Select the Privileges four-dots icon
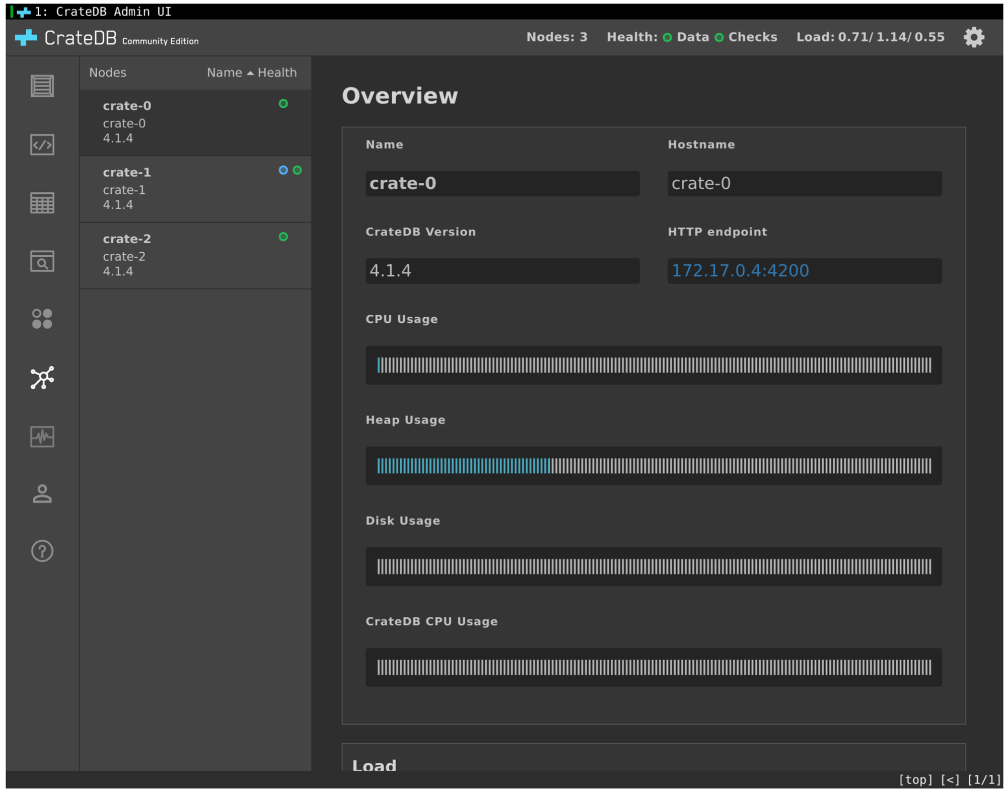Image resolution: width=1007 pixels, height=790 pixels. coord(42,319)
